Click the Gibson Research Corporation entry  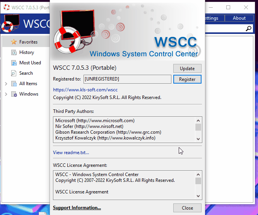[108, 132]
